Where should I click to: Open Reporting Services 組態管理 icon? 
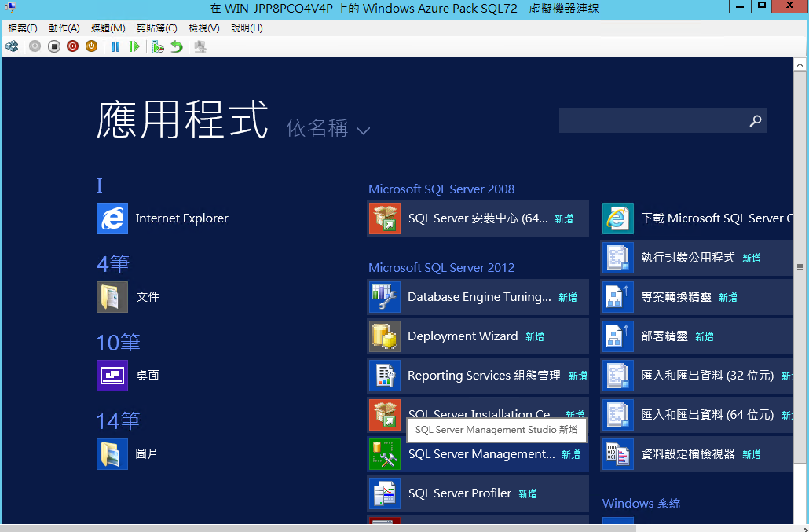point(385,375)
